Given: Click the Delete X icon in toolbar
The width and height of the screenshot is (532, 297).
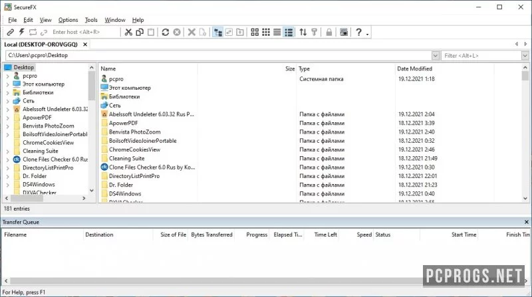Looking at the screenshot, I should (192, 32).
